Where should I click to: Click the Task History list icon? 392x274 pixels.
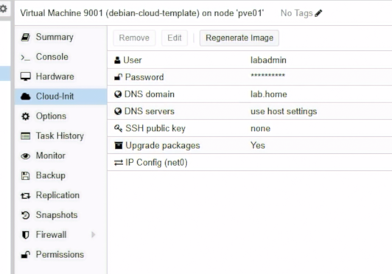[x=26, y=136]
